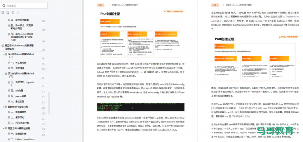
Task: Focus the 书签查找 bookmark search field
Action: tap(24, 5)
